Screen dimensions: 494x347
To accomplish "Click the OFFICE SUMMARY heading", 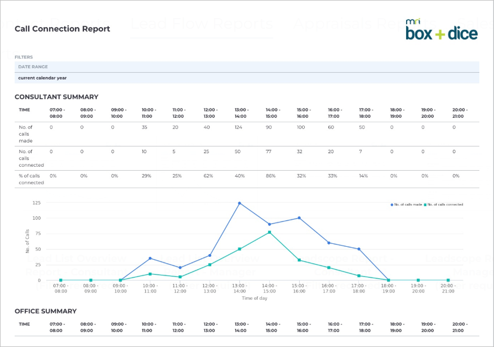I will coord(46,312).
